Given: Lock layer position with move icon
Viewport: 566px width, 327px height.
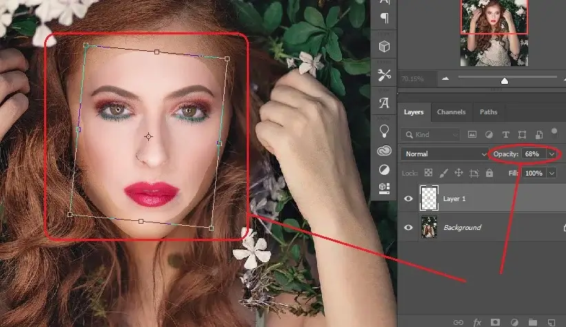Looking at the screenshot, I should [x=458, y=173].
